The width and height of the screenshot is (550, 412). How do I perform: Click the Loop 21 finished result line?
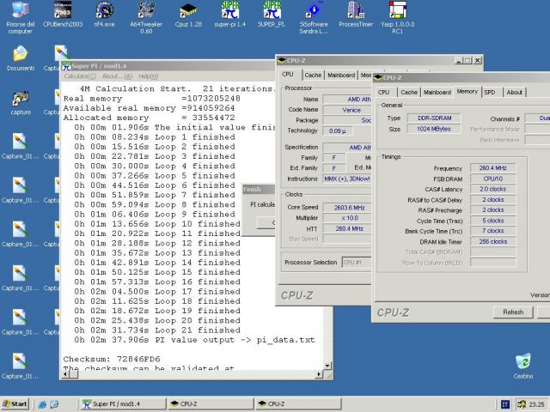coord(157,330)
